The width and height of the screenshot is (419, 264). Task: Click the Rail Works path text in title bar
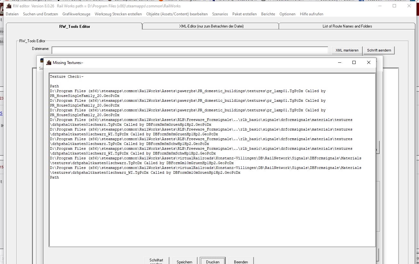pos(119,6)
